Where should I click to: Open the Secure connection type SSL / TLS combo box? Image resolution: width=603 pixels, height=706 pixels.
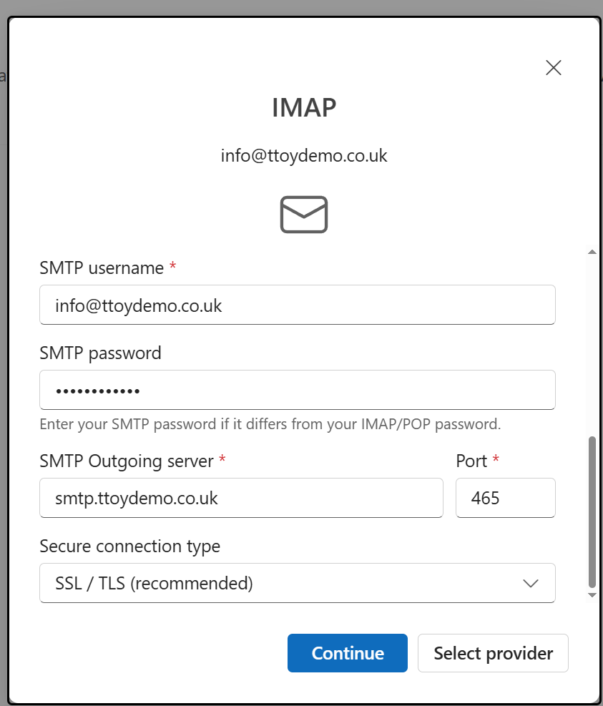pyautogui.click(x=298, y=583)
